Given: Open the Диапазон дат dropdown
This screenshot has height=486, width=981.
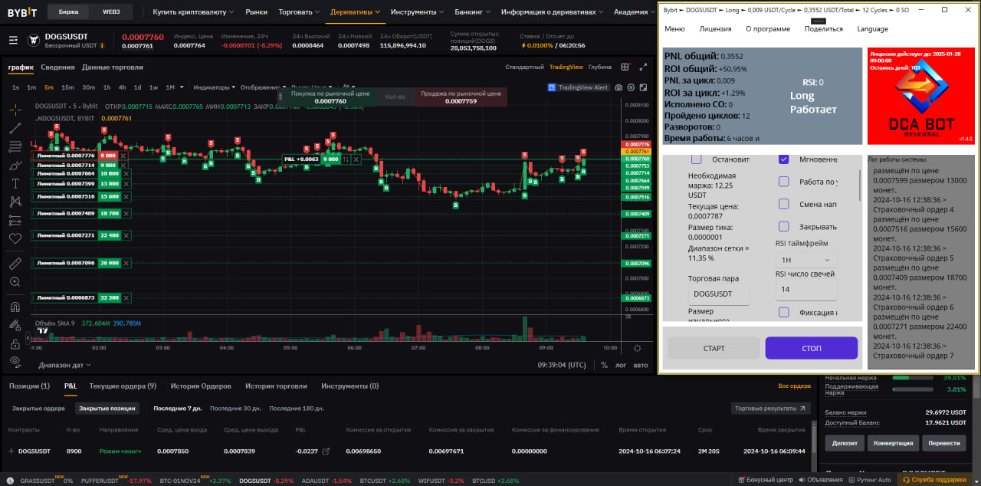Looking at the screenshot, I should 64,365.
